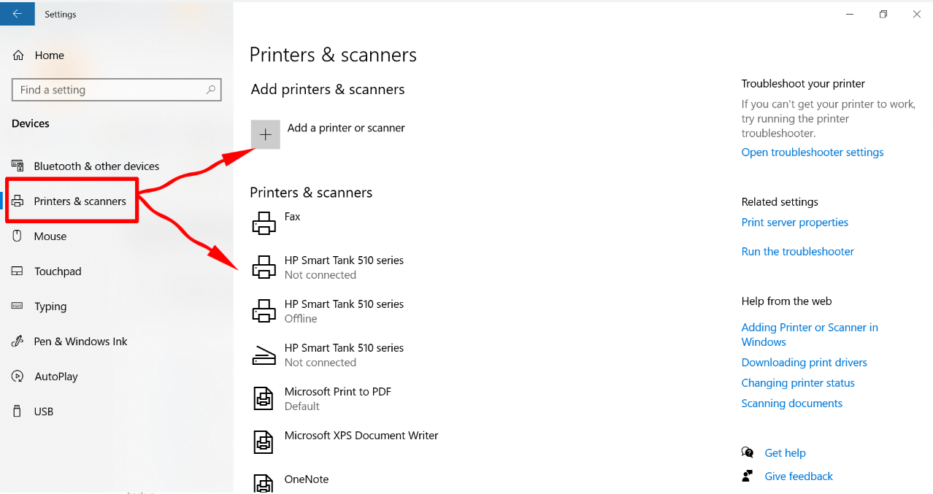Open Downloading print drivers help link
This screenshot has height=494, width=933.
tap(805, 363)
